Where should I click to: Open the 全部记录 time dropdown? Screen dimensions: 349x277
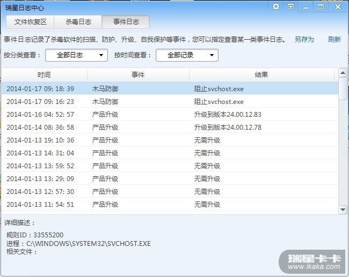pyautogui.click(x=187, y=55)
